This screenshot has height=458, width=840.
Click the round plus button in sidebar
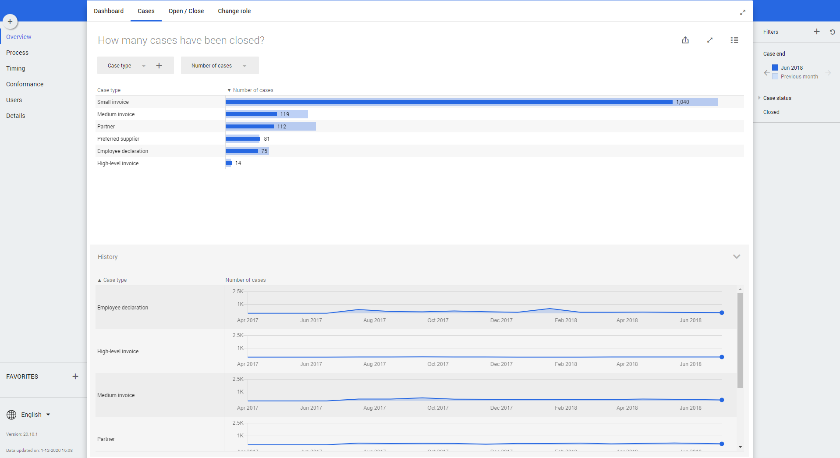point(10,21)
